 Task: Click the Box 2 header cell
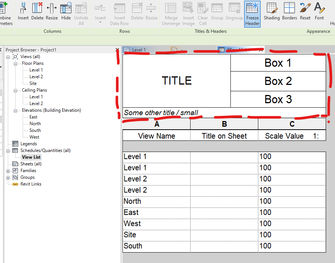tap(278, 81)
